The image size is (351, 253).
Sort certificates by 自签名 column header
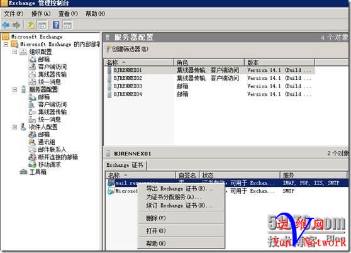[x=187, y=175]
